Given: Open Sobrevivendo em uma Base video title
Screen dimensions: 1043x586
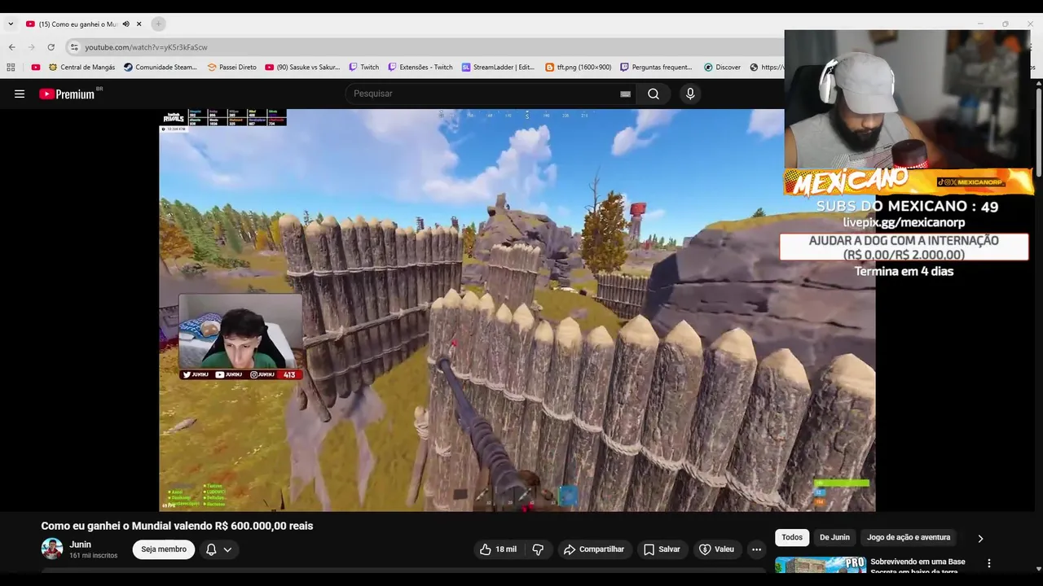Looking at the screenshot, I should (918, 566).
